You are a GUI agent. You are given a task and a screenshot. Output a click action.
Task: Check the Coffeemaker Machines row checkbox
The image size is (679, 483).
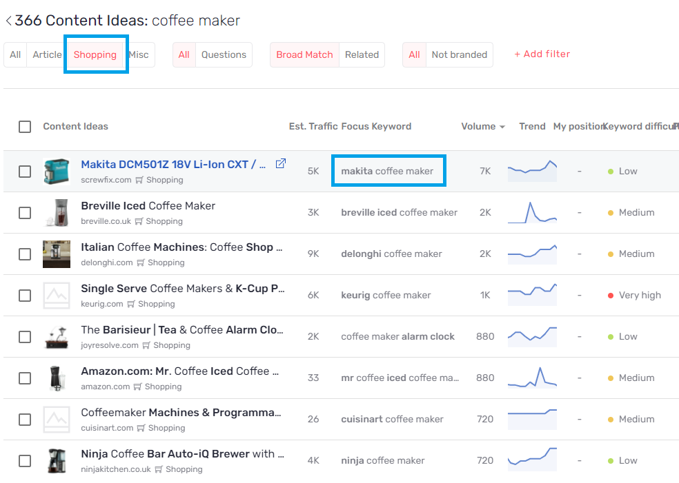coord(25,420)
